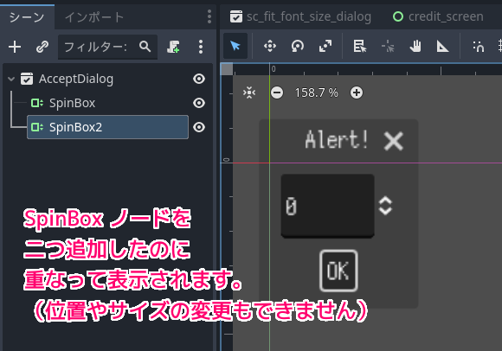Screen dimensions: 502x351
Task: Toggle visibility of SpinBox2 node
Action: point(199,127)
